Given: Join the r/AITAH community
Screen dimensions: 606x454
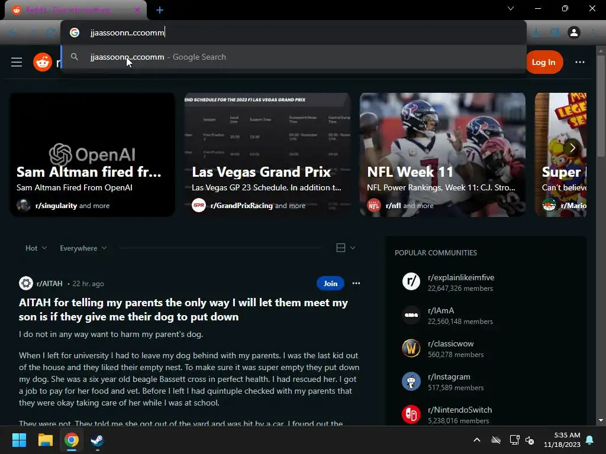Looking at the screenshot, I should pos(330,283).
